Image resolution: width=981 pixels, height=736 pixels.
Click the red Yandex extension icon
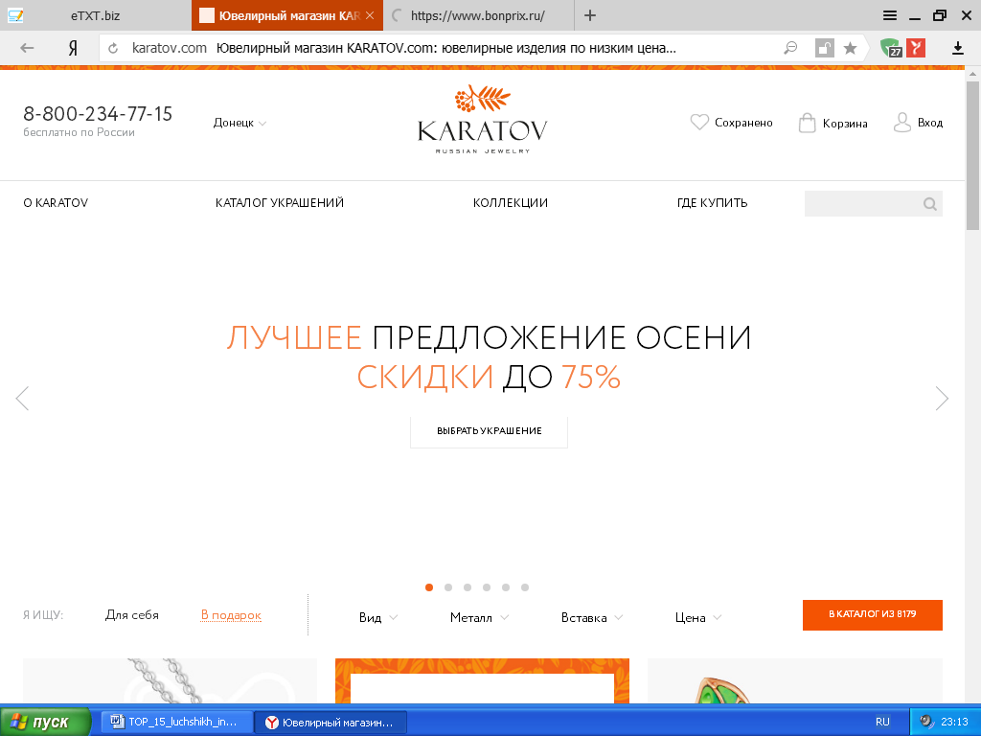tap(915, 48)
